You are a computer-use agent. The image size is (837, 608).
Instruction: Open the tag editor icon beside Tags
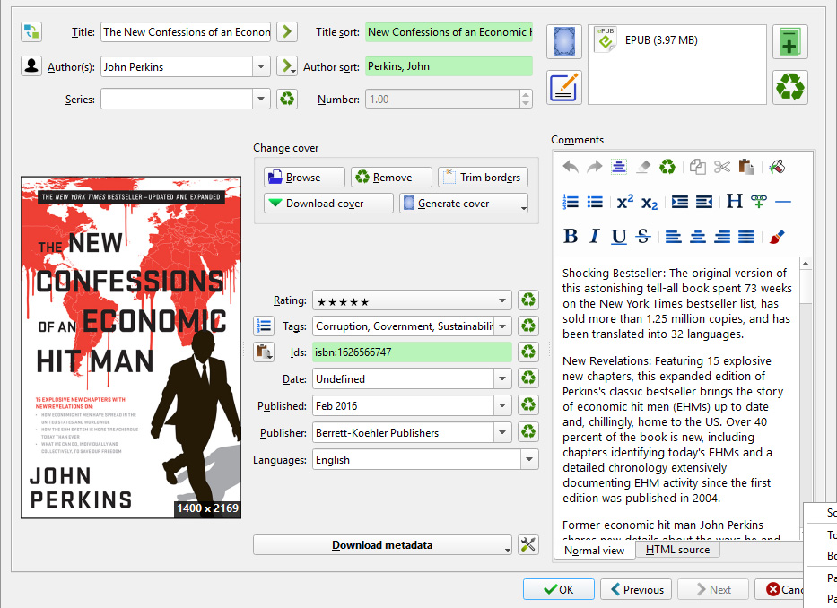tap(264, 326)
